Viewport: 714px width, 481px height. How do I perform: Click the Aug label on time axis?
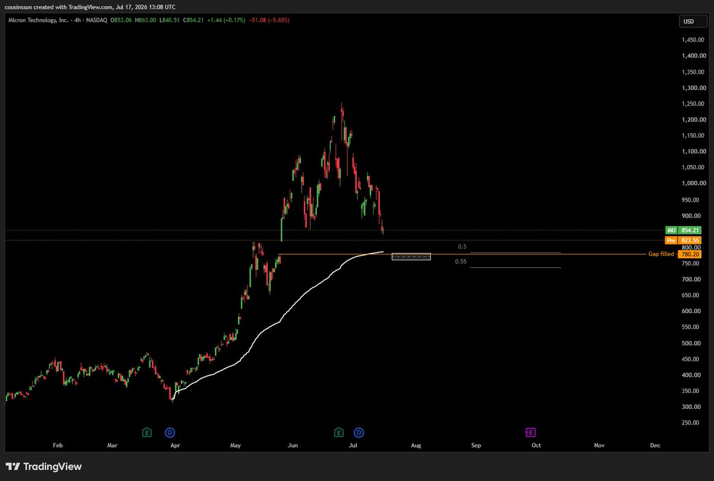pyautogui.click(x=416, y=445)
